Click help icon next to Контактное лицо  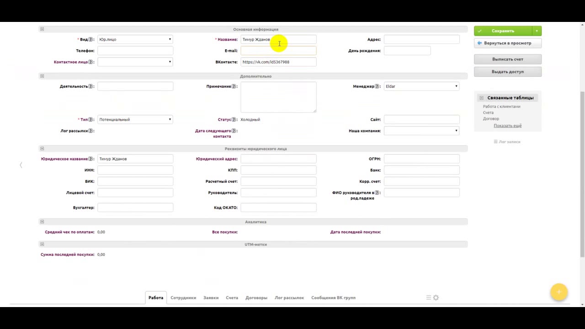click(90, 62)
